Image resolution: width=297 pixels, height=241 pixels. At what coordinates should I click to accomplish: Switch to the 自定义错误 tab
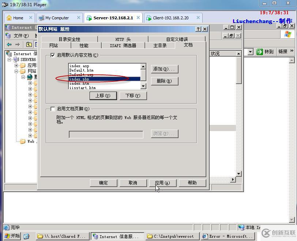(177, 39)
